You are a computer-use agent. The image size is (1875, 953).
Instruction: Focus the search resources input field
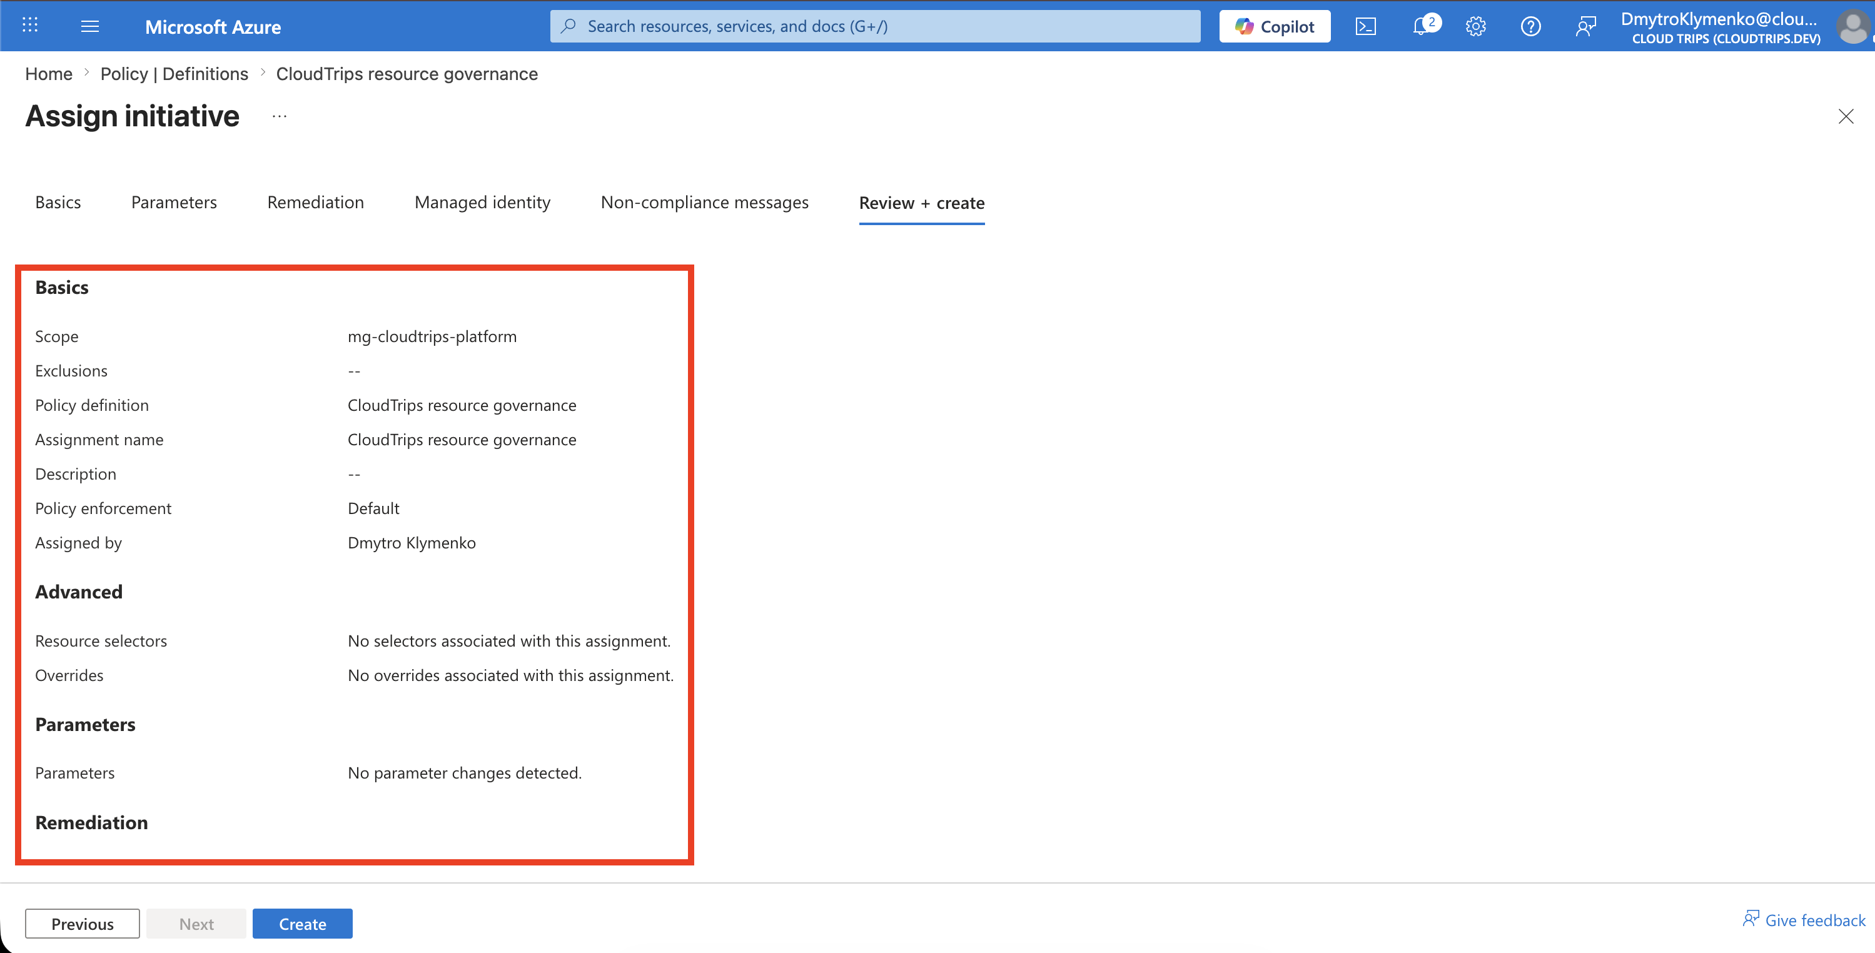(x=875, y=26)
